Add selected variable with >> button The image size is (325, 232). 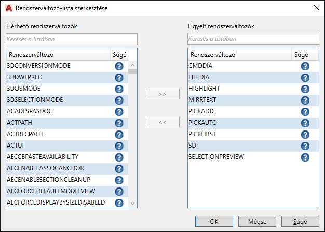pos(162,94)
